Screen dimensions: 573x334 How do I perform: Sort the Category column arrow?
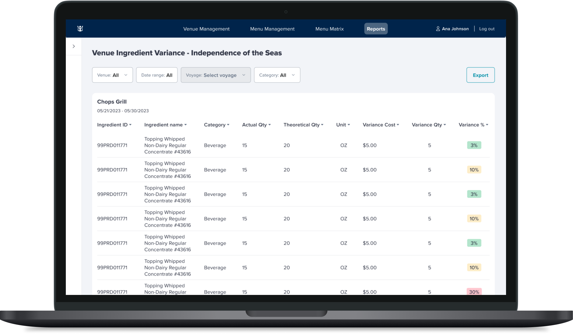click(x=228, y=125)
